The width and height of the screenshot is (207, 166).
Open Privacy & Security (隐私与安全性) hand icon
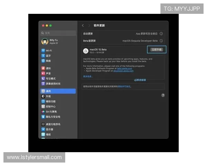(43, 117)
